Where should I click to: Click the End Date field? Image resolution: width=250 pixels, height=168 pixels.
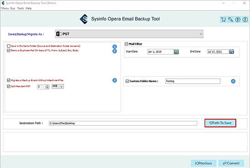coord(218,52)
